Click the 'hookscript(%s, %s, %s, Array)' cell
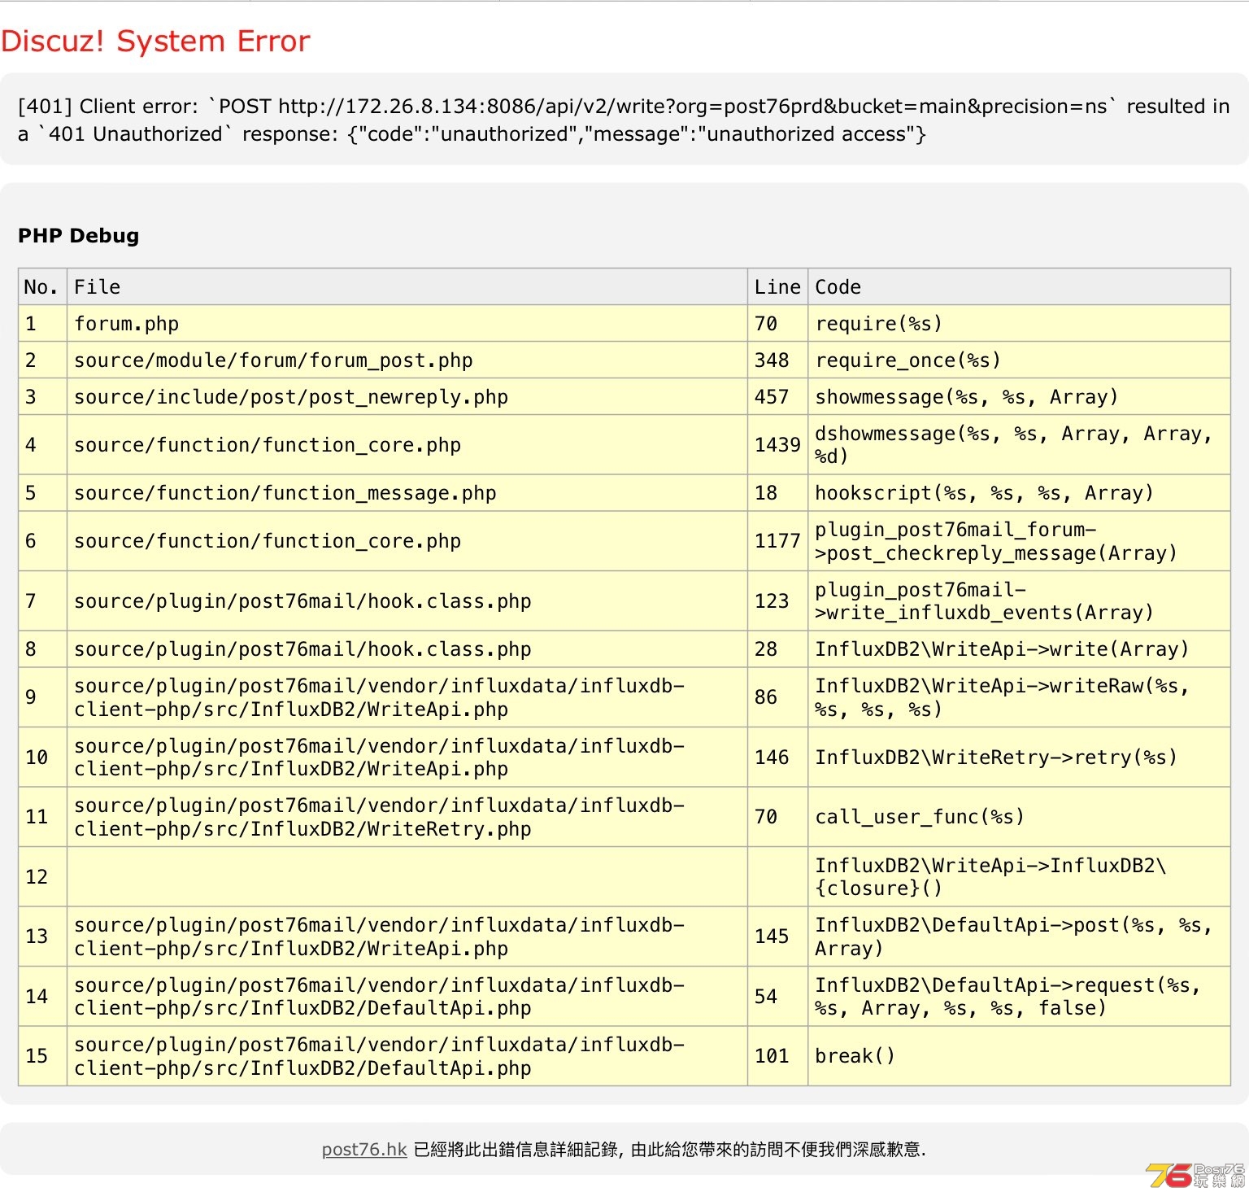The height and width of the screenshot is (1192, 1249). point(1019,492)
